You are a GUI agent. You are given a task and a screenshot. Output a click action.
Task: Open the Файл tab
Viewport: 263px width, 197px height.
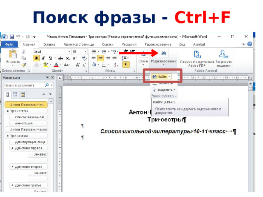point(9,44)
